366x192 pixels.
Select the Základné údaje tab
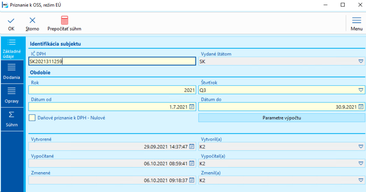pyautogui.click(x=12, y=48)
